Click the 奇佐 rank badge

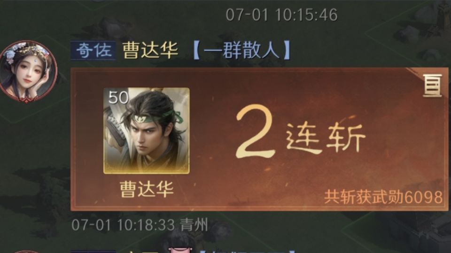pyautogui.click(x=93, y=51)
